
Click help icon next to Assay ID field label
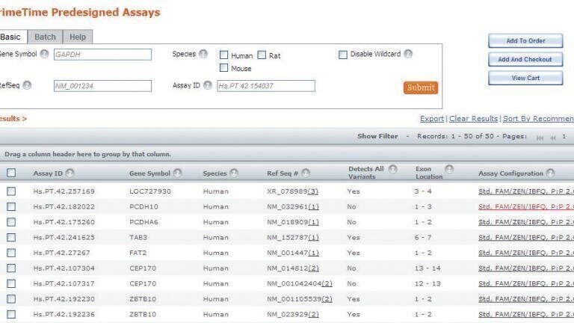coord(208,85)
